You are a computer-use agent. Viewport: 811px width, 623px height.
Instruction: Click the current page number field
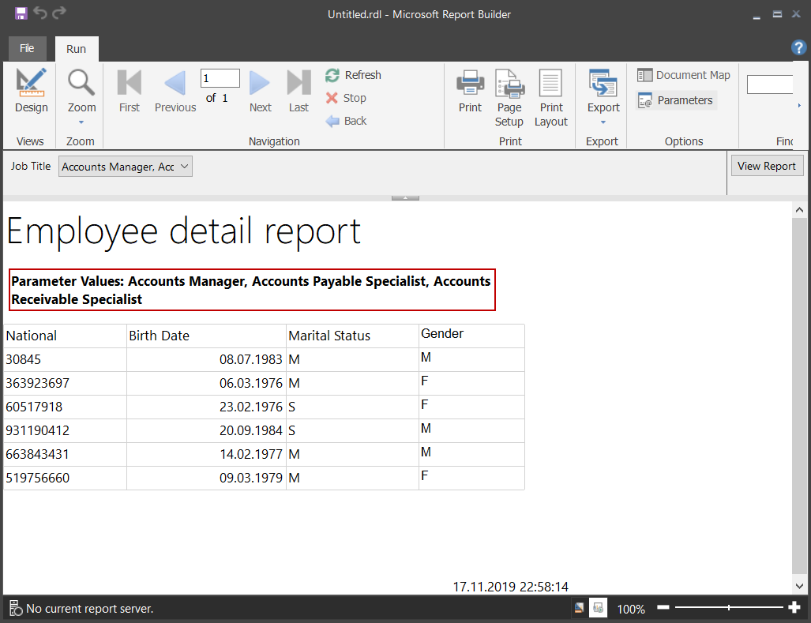click(x=220, y=78)
